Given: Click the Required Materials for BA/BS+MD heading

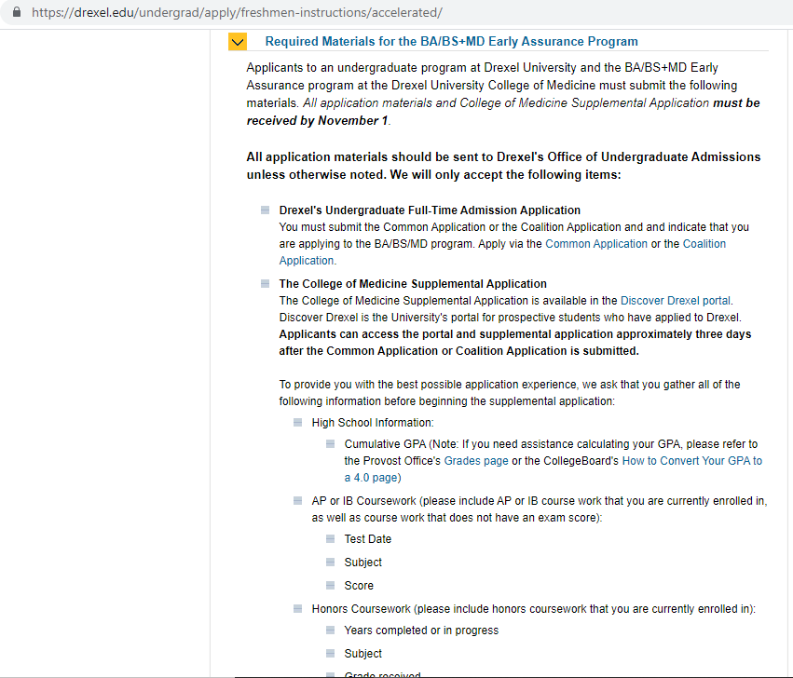Looking at the screenshot, I should (451, 42).
